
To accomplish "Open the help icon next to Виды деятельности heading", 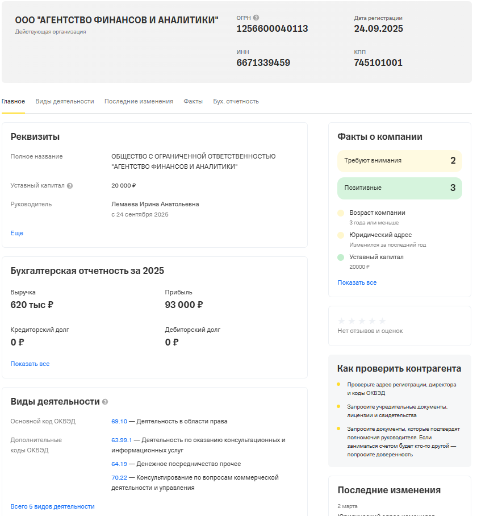I will (105, 402).
